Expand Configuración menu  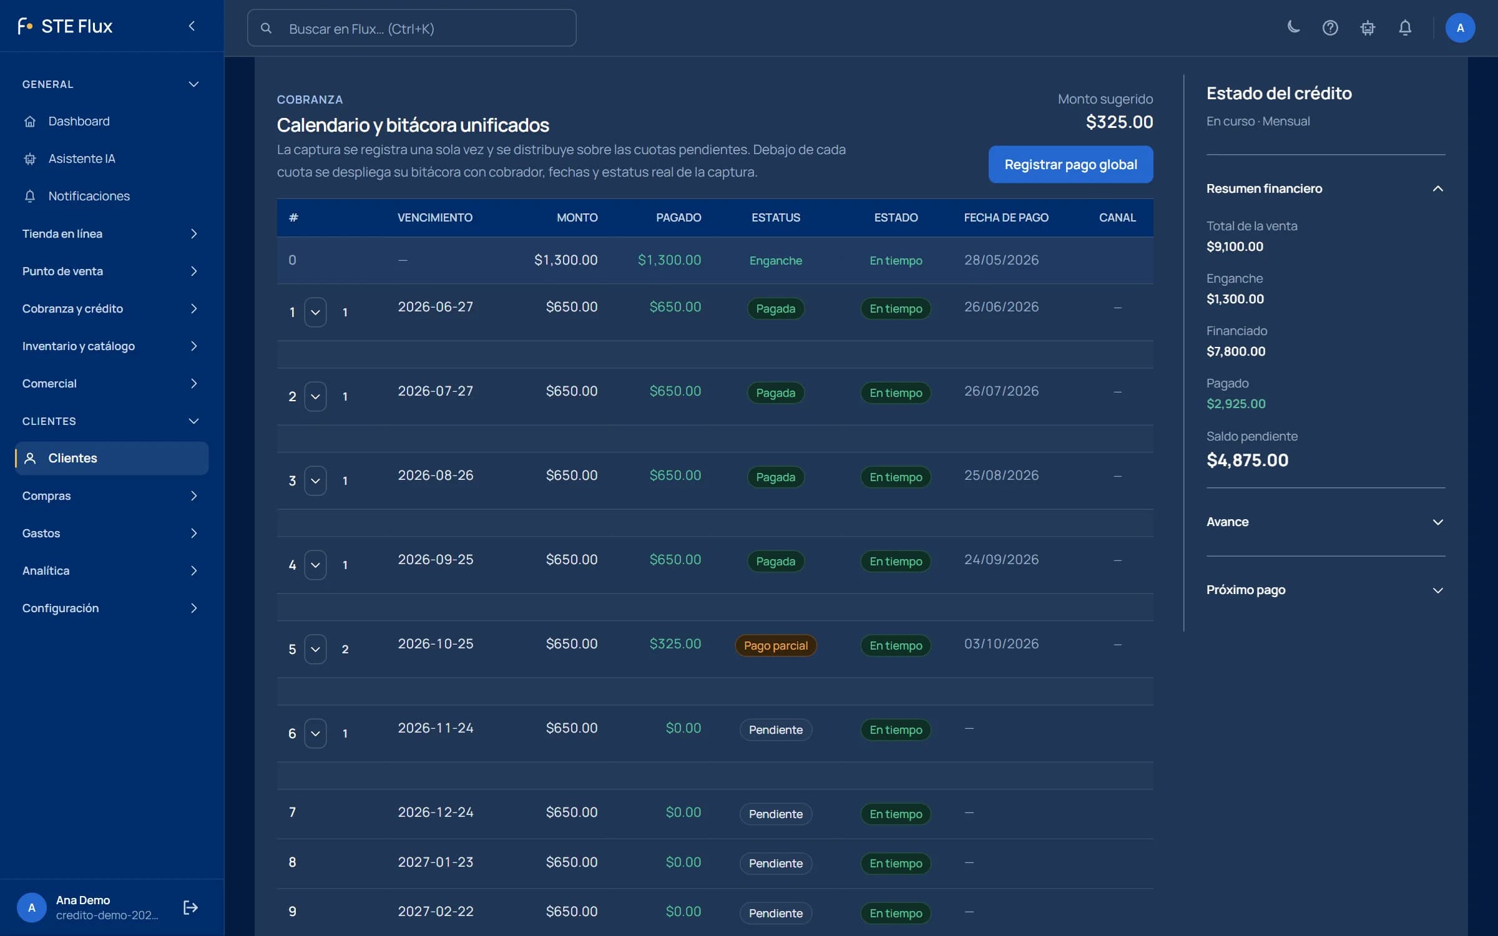point(112,608)
